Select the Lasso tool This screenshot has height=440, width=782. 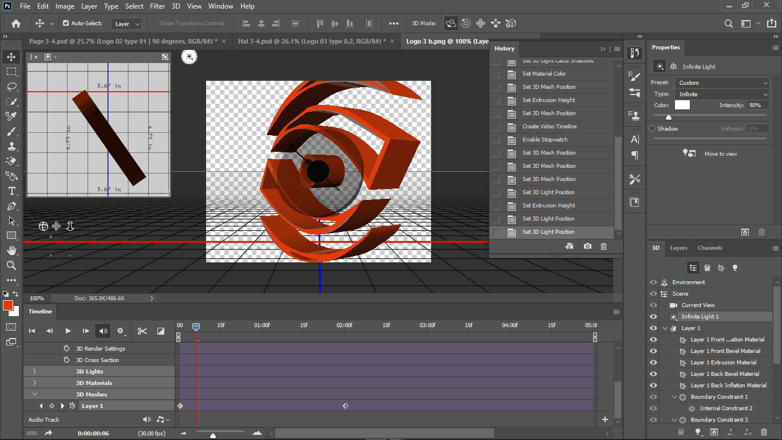click(x=11, y=87)
